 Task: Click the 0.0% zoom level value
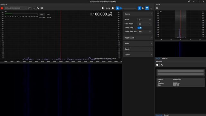tap(108, 8)
